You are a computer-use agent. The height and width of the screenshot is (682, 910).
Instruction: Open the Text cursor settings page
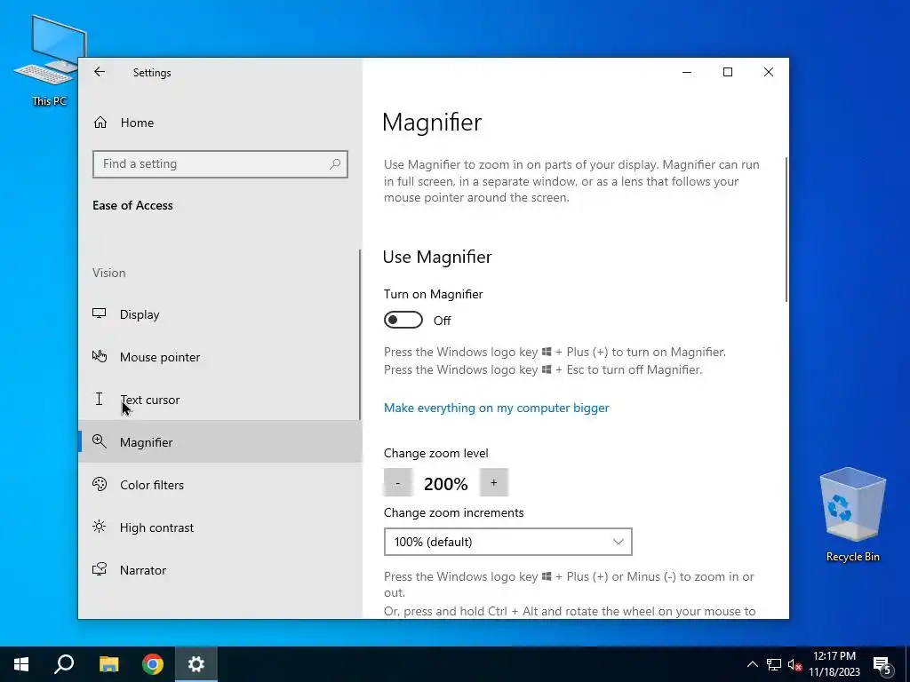pos(219,400)
